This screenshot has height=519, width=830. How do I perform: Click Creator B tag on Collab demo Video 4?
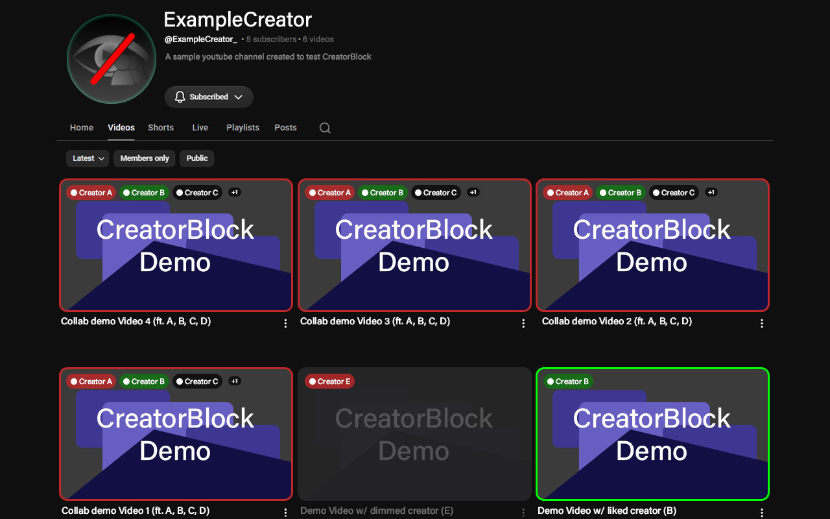pyautogui.click(x=144, y=193)
